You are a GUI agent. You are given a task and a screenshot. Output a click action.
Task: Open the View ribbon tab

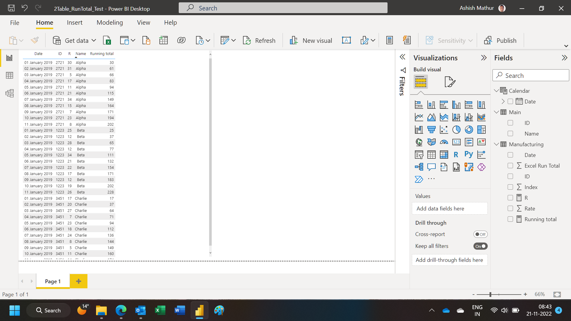(x=143, y=23)
